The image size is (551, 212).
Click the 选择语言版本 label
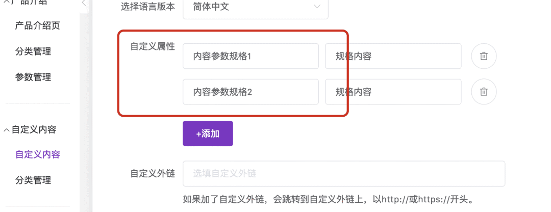click(x=148, y=6)
